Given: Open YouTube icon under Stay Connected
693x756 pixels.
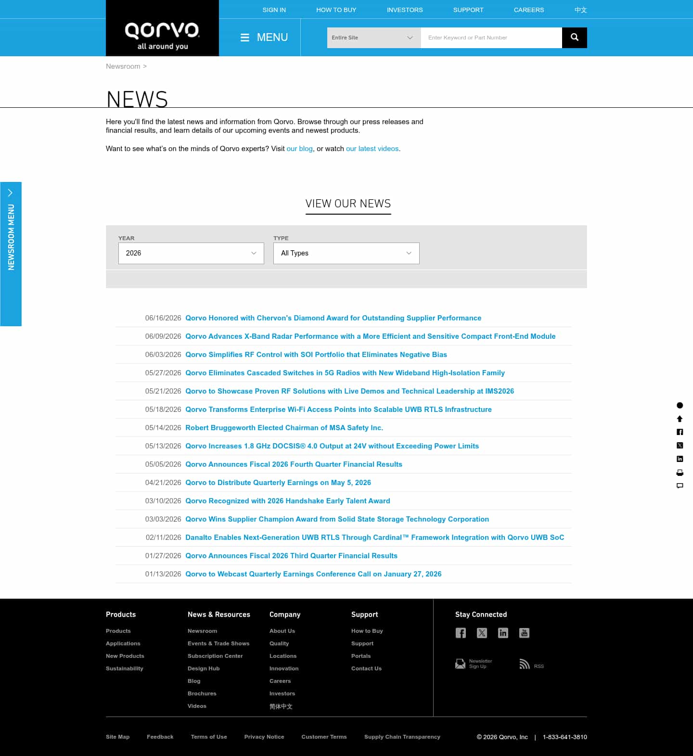Looking at the screenshot, I should [524, 633].
